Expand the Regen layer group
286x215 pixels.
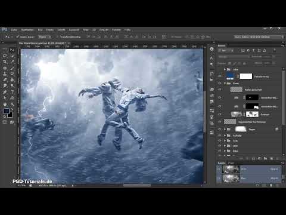tap(225, 130)
